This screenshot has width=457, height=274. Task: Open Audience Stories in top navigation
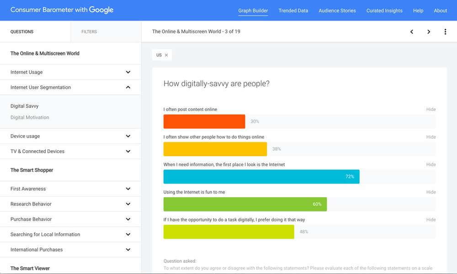tap(337, 11)
